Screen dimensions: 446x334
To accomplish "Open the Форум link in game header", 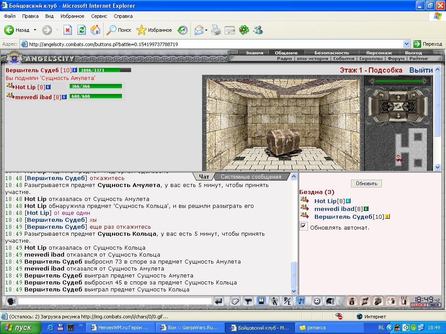I will click(395, 59).
